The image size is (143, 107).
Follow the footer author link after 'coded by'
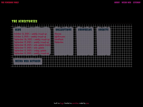87,103
